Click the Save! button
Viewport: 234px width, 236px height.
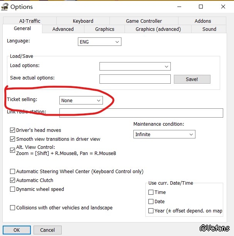click(x=192, y=79)
